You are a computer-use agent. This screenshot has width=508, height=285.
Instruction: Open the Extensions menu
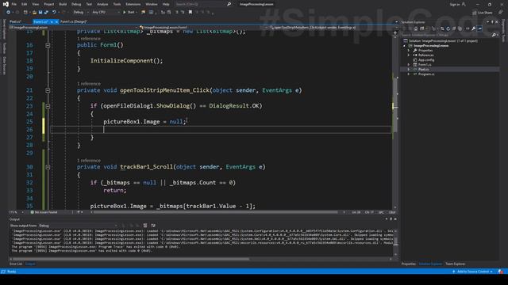[133, 4]
